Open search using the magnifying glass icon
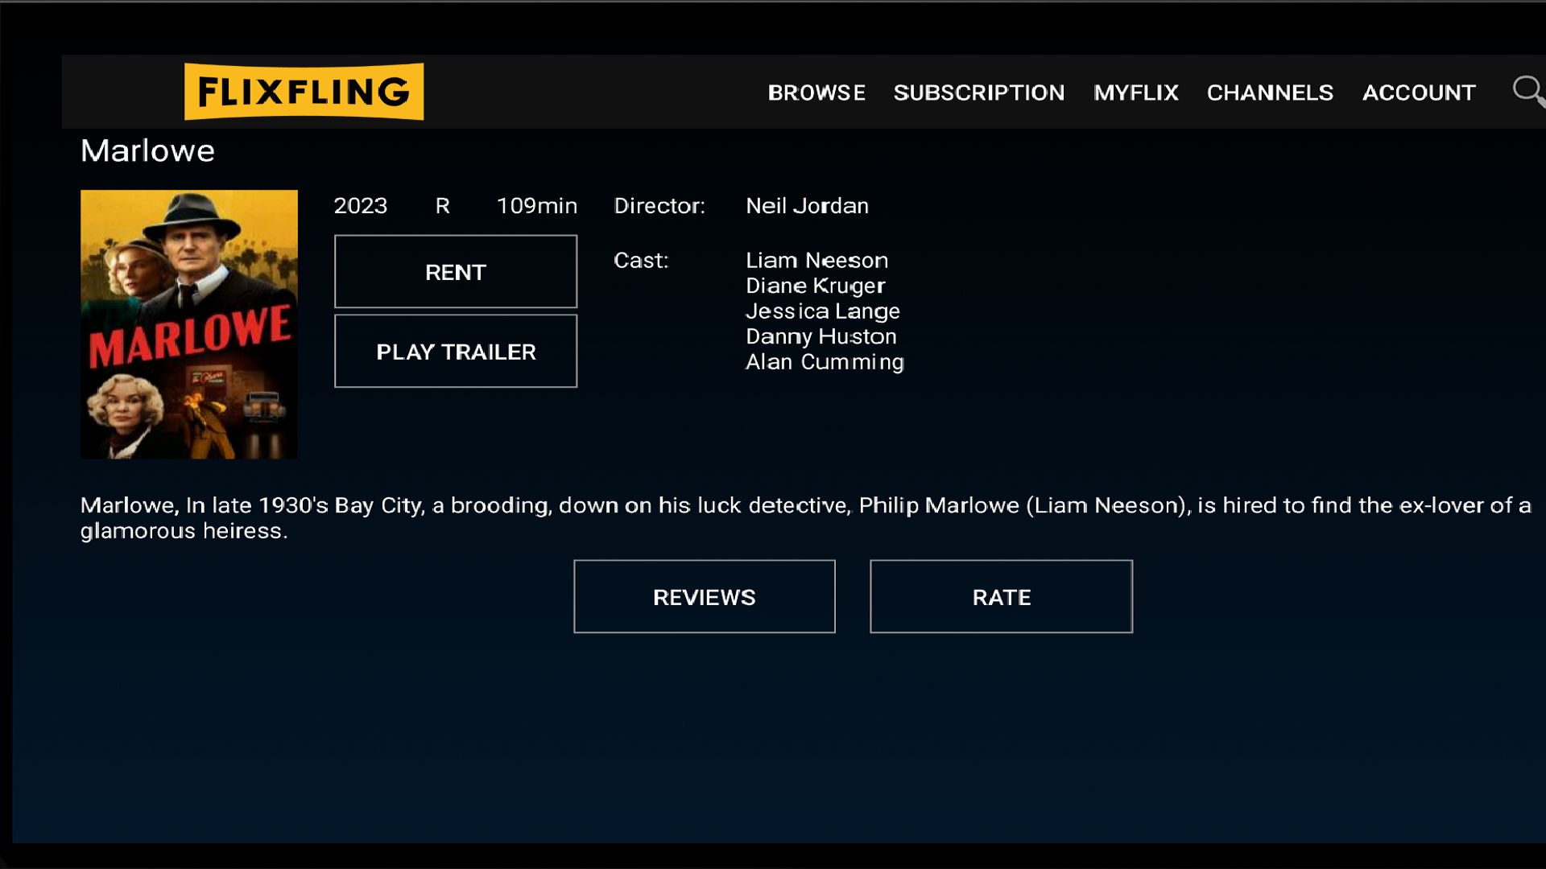The width and height of the screenshot is (1546, 869). click(1527, 91)
